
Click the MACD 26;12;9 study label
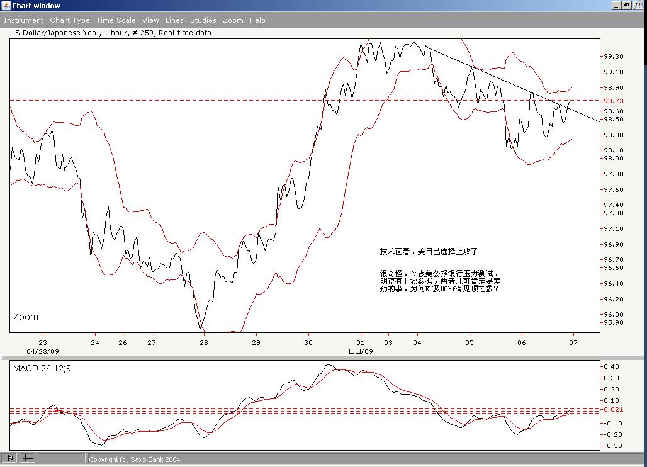click(x=42, y=368)
